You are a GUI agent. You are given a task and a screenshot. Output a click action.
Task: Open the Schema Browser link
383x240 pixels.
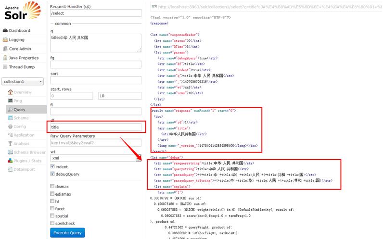[29, 152]
